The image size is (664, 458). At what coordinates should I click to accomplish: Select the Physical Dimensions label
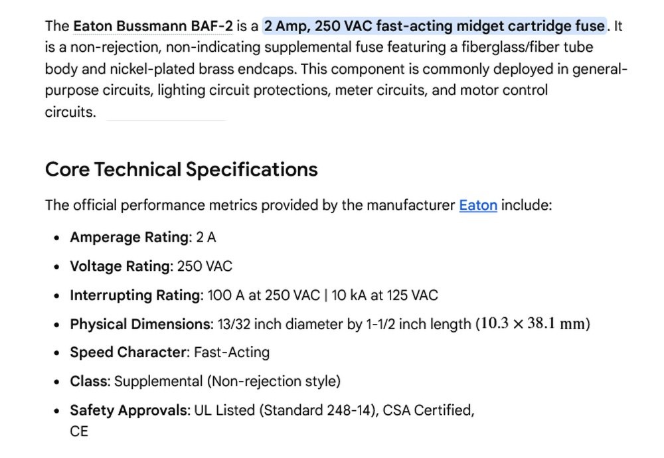(x=142, y=324)
